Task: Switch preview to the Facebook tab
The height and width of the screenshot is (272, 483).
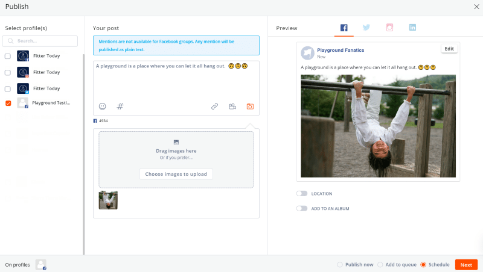Action: 344,28
